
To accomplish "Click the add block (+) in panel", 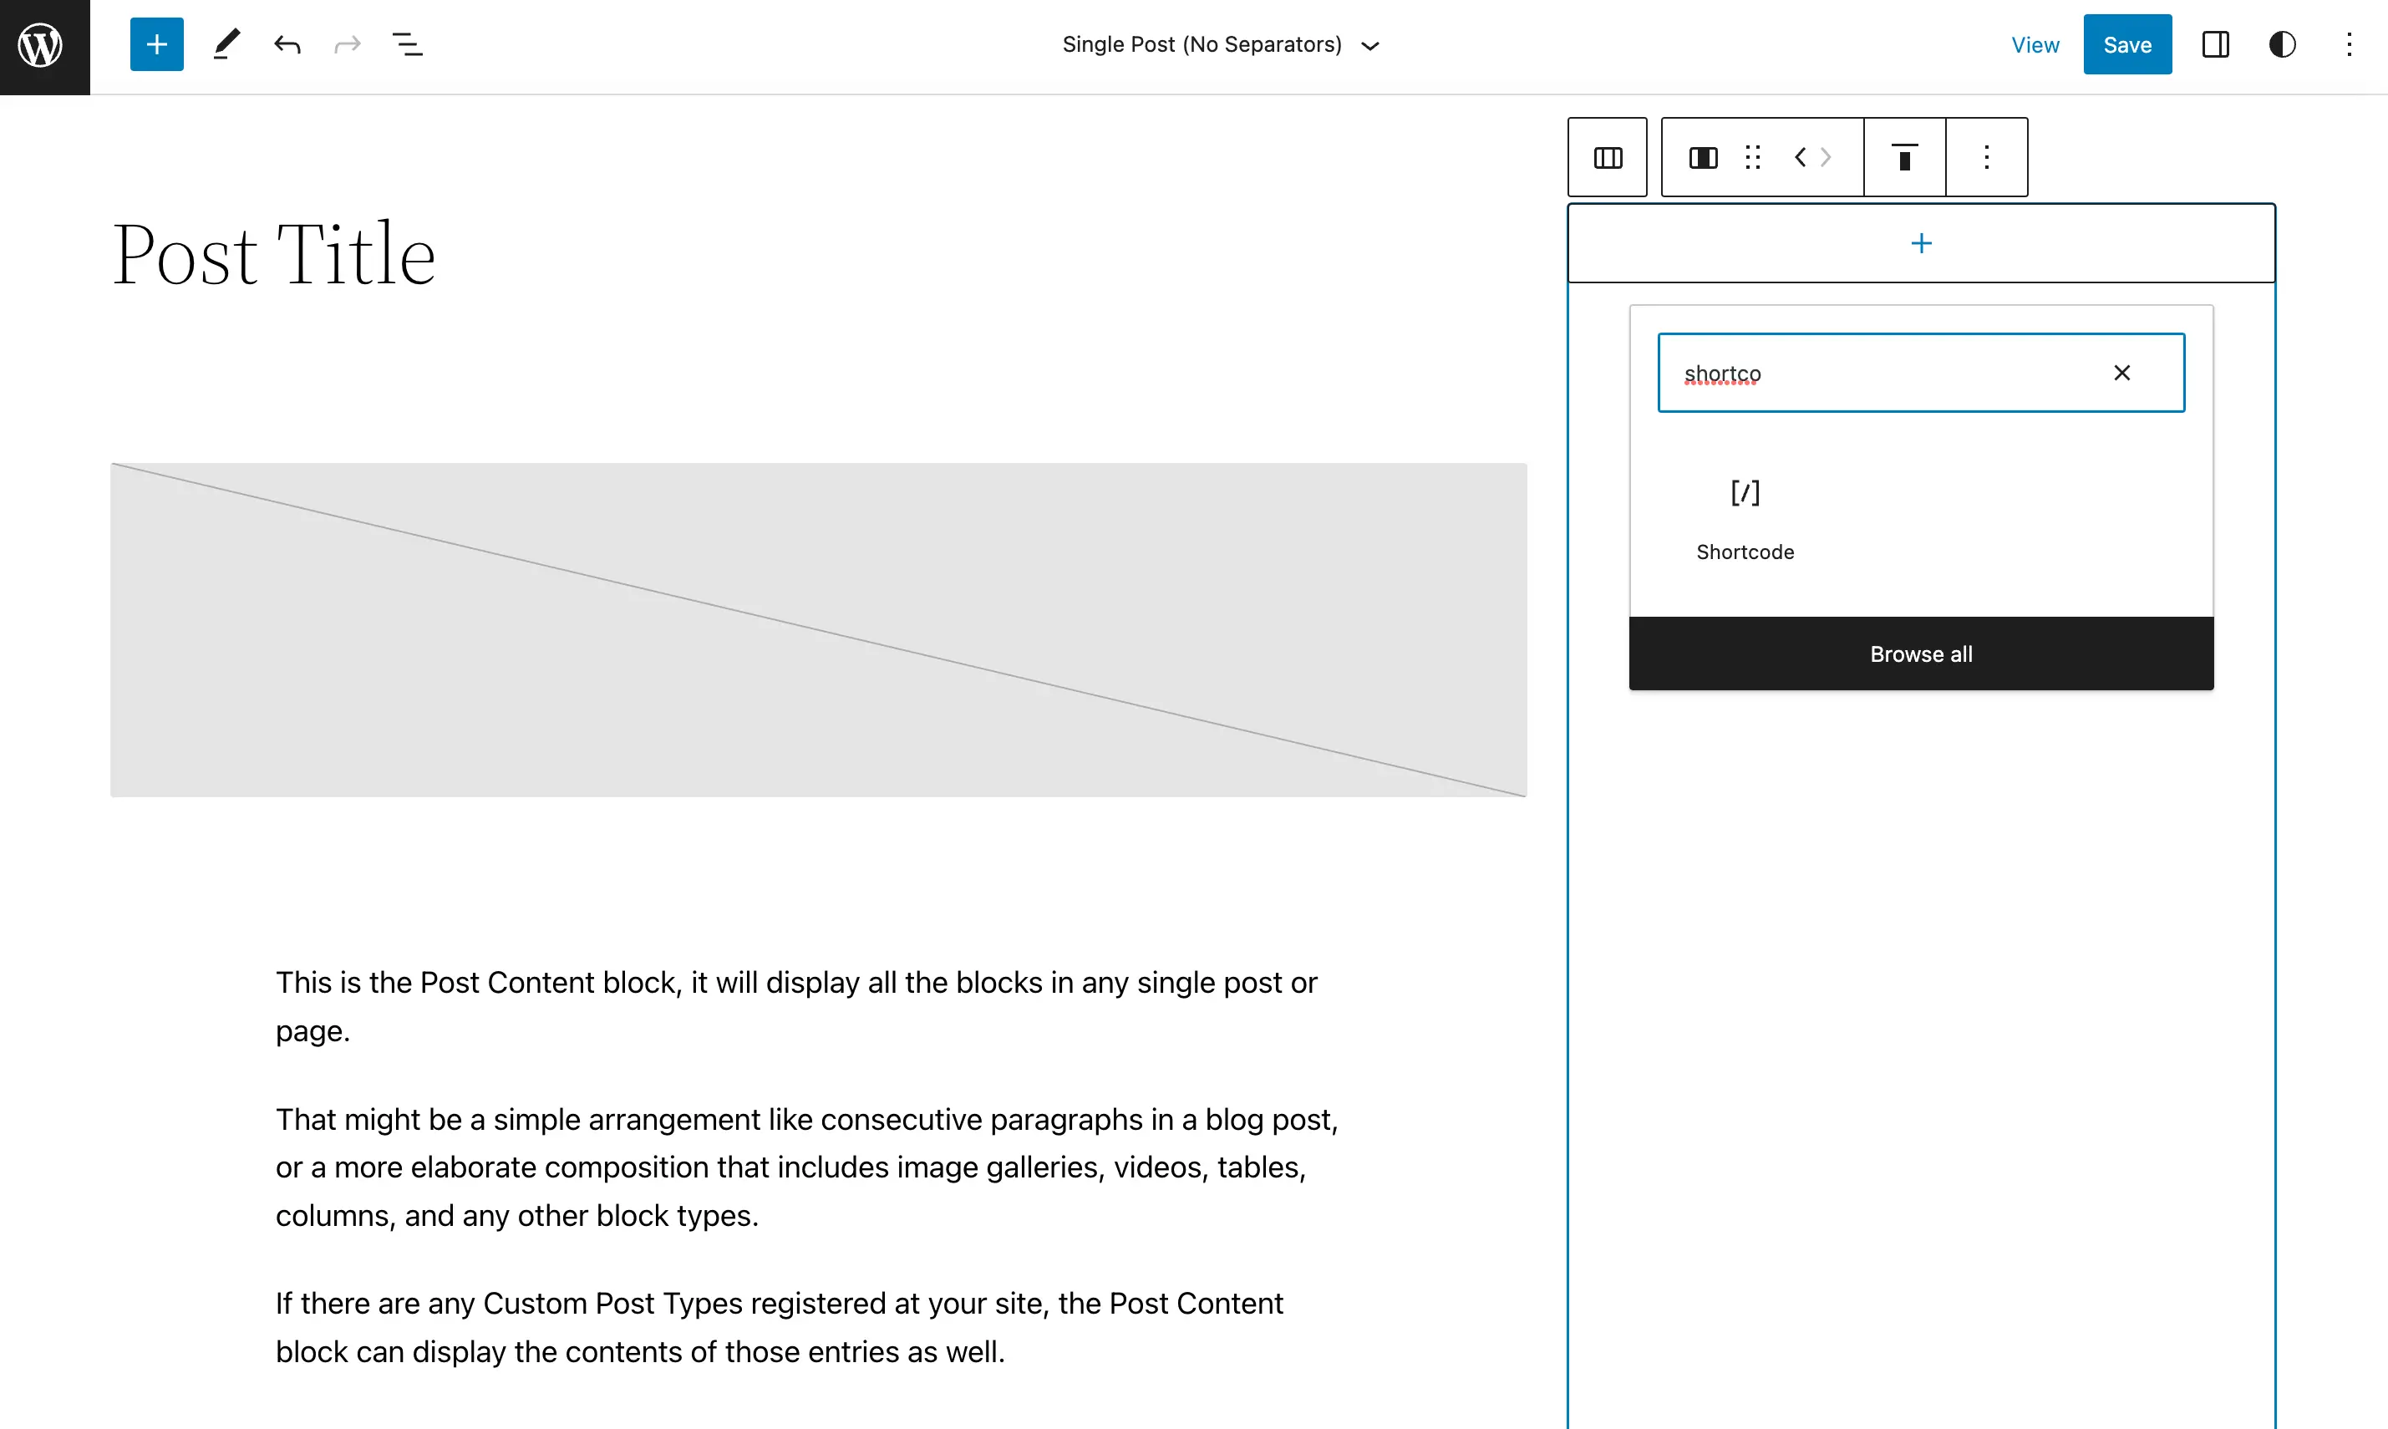I will (x=1920, y=242).
